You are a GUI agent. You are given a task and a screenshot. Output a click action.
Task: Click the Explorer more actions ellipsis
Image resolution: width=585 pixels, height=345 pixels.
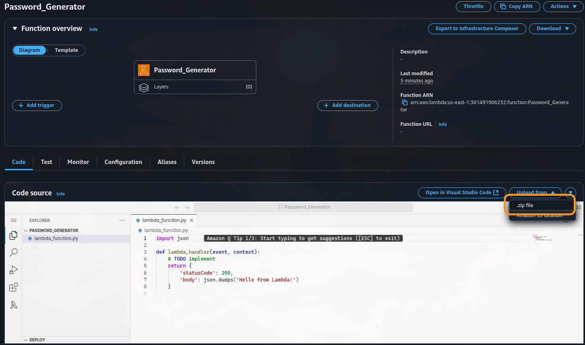(122, 220)
